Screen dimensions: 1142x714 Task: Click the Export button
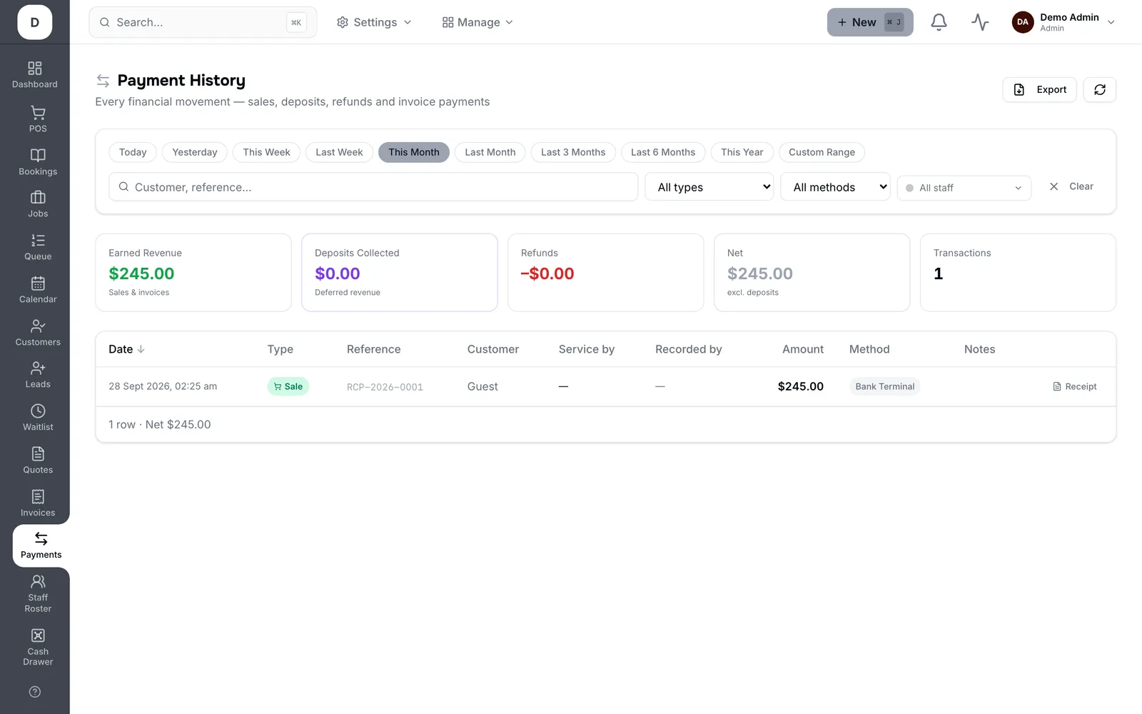coord(1039,89)
